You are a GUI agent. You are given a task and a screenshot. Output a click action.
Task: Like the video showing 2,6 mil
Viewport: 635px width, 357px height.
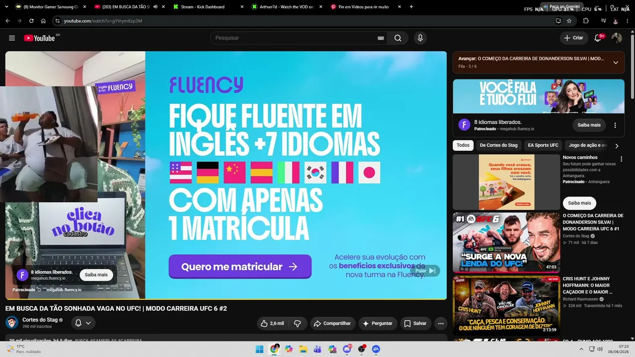(x=272, y=323)
